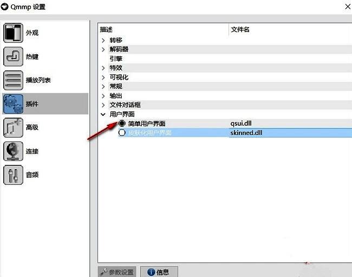This screenshot has width=352, height=277.
Task: Expand the 常规 plugin group
Action: pyautogui.click(x=103, y=87)
